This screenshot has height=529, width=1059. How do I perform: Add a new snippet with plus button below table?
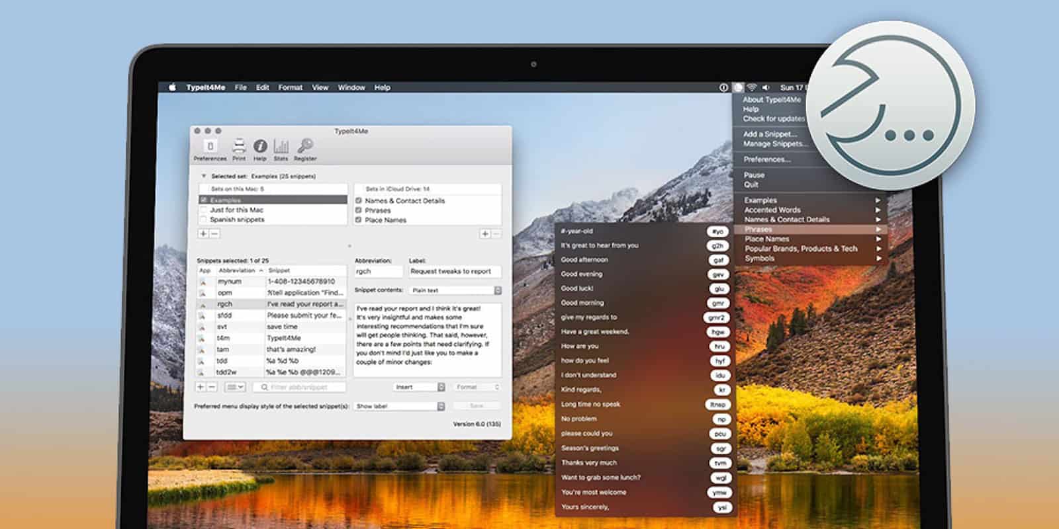coord(201,387)
